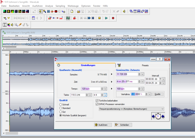Select the speaker play tool in tool palette
This screenshot has height=138, width=195.
12,25
